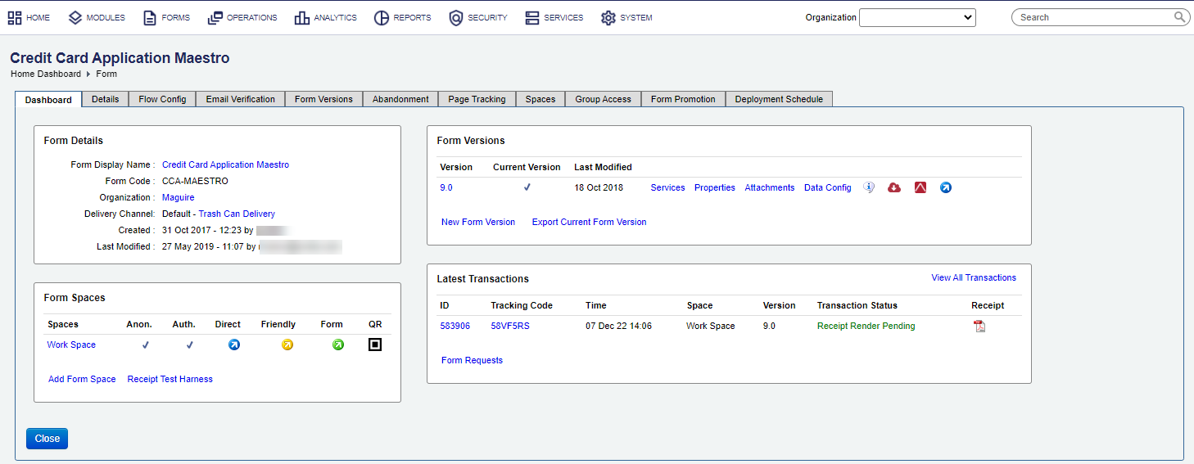Click the Close button

[47, 439]
